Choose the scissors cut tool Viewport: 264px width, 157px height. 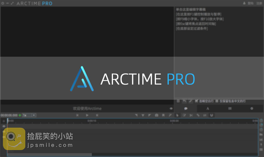click(191, 115)
